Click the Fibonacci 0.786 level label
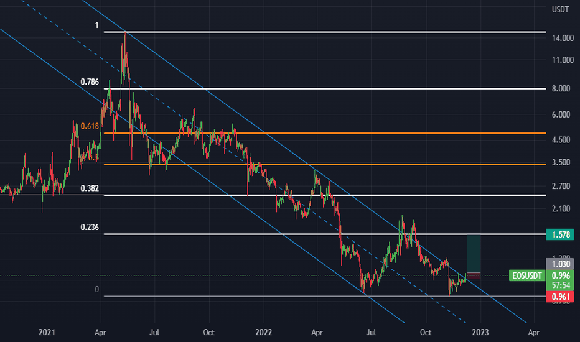 (90, 81)
